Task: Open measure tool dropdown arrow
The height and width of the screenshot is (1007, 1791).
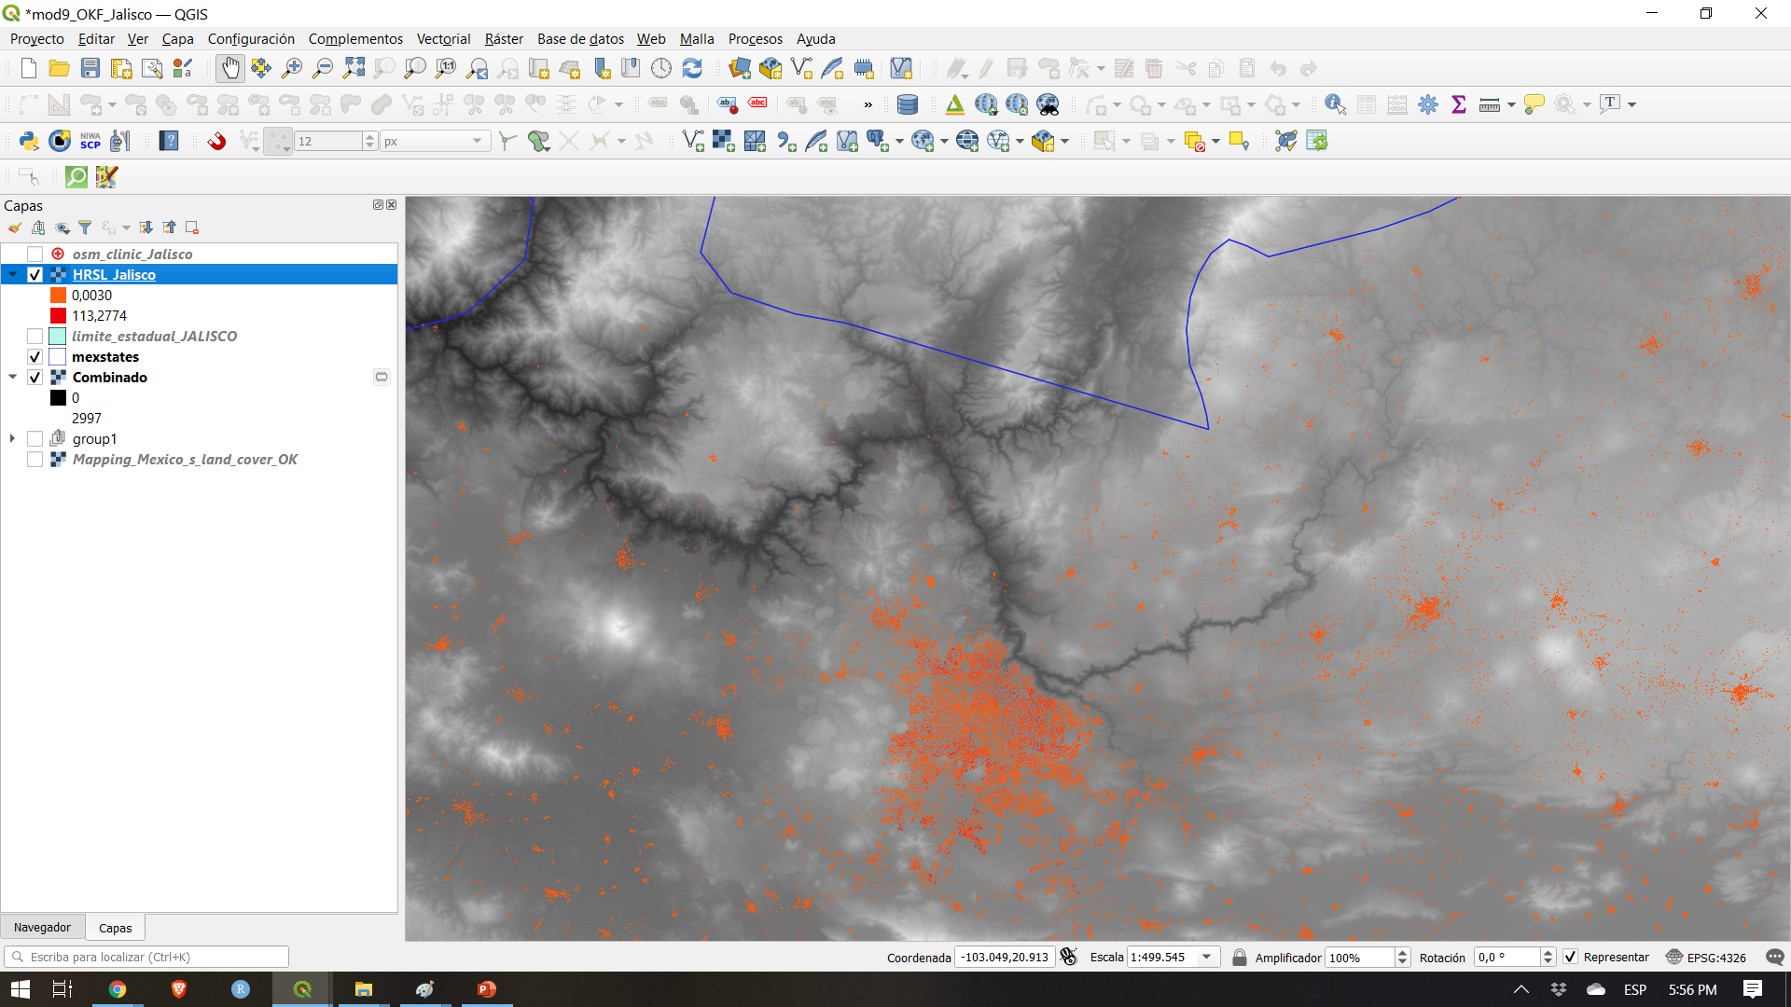Action: click(1511, 104)
